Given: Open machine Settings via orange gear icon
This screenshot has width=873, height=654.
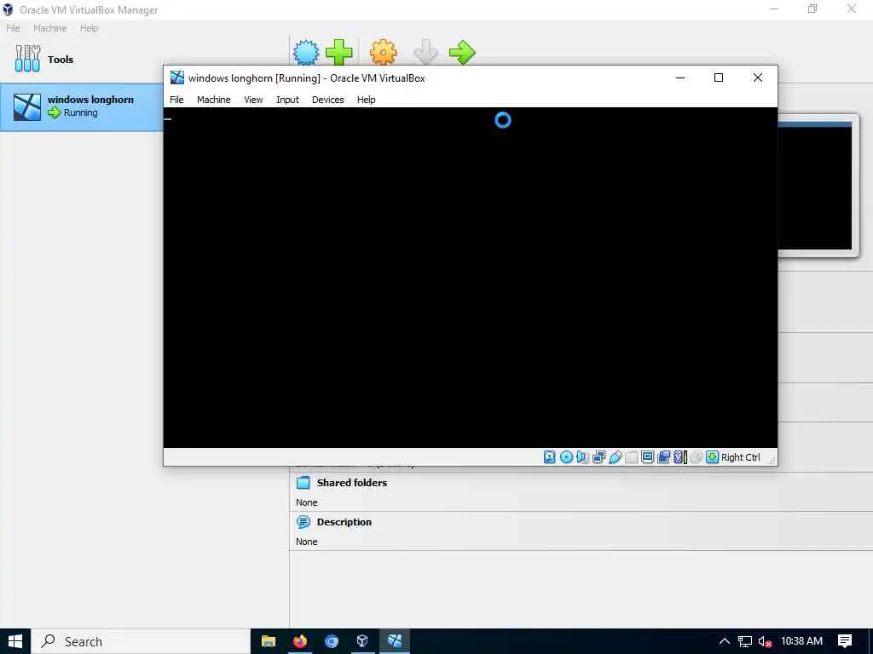Looking at the screenshot, I should click(383, 53).
